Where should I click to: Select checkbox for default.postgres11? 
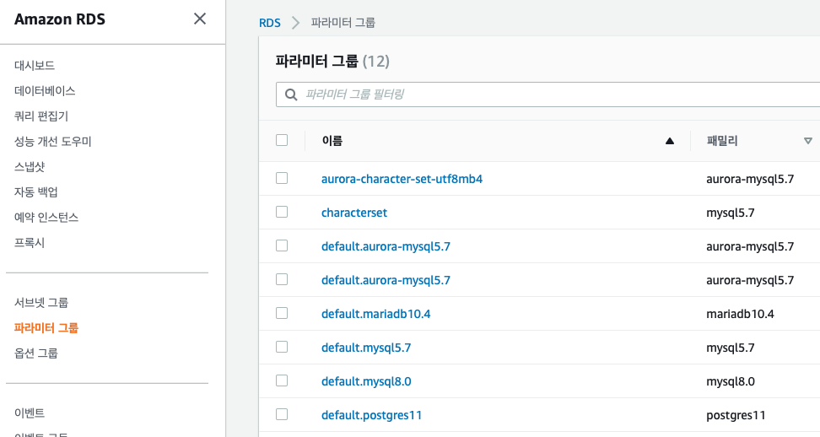point(282,414)
